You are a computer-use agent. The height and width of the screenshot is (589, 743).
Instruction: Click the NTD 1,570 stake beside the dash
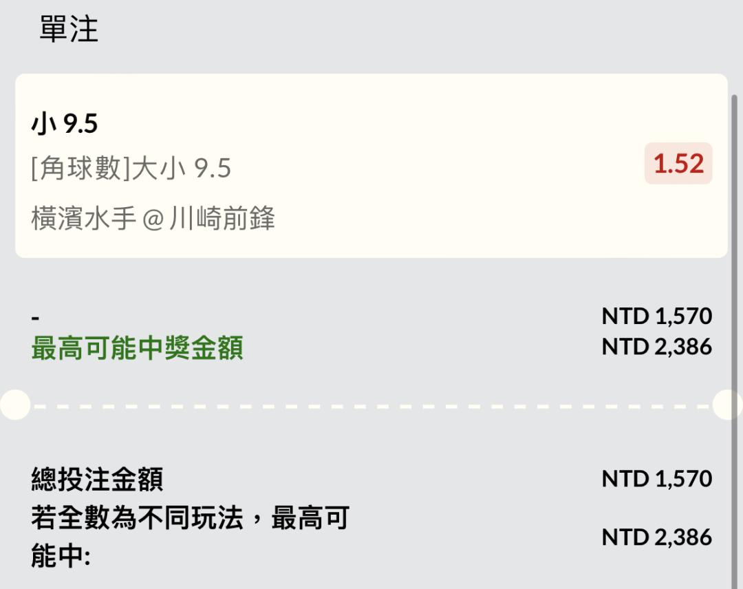tap(656, 317)
